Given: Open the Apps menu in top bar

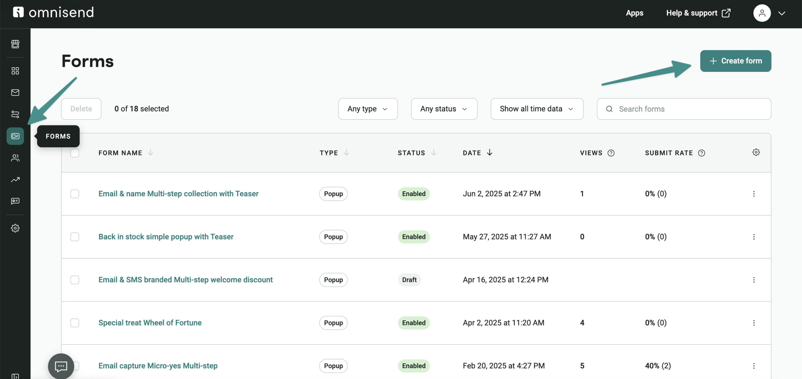Looking at the screenshot, I should coord(634,13).
